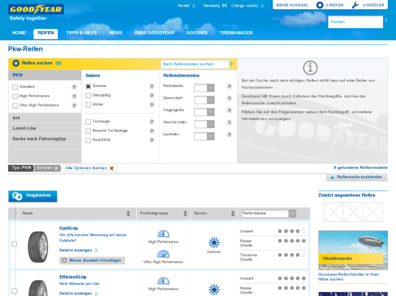396x296 pixels.
Task: Click red X to clear all options
Action: (112, 168)
